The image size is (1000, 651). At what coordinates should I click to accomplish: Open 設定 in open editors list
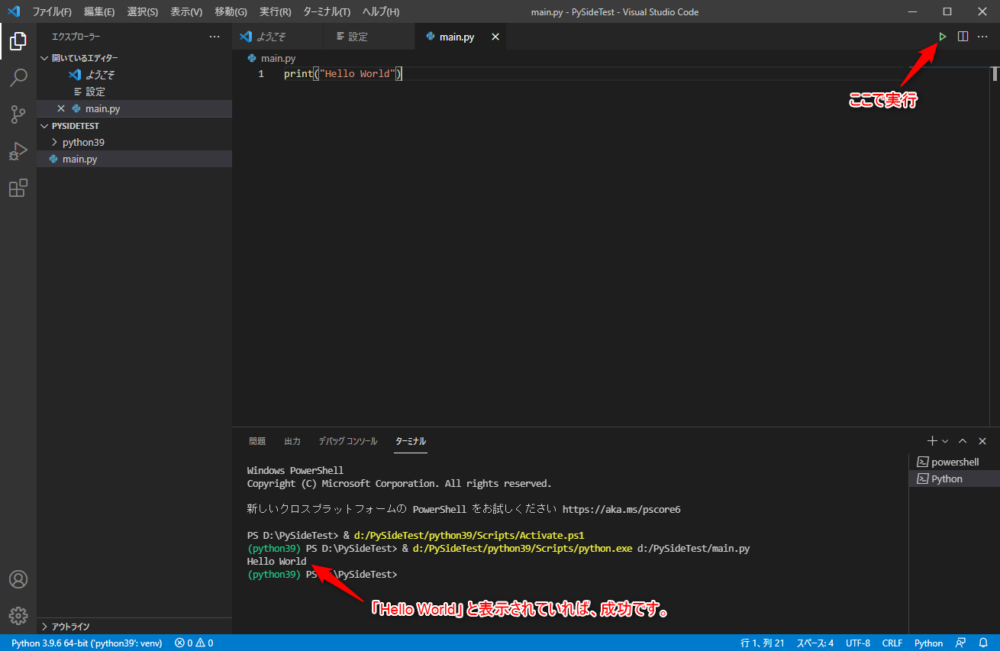pos(134,92)
